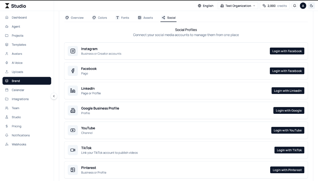Switch to the Colors tab
This screenshot has height=181, width=318.
[x=100, y=18]
